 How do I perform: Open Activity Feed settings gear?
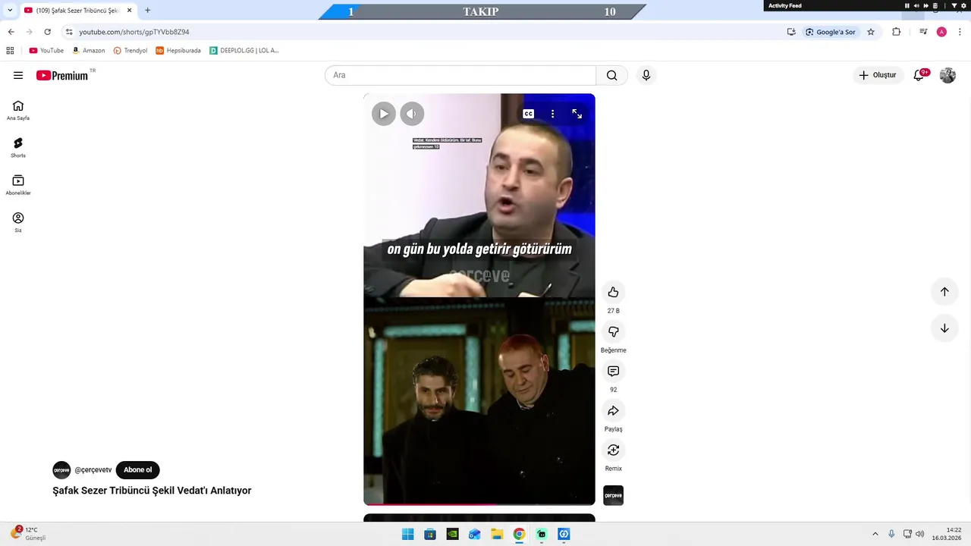(963, 6)
